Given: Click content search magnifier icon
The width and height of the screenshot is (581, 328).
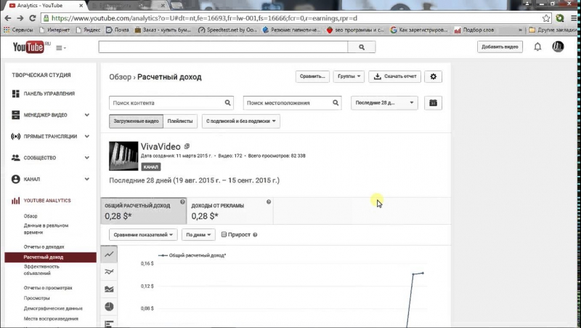Looking at the screenshot, I should click(x=227, y=103).
